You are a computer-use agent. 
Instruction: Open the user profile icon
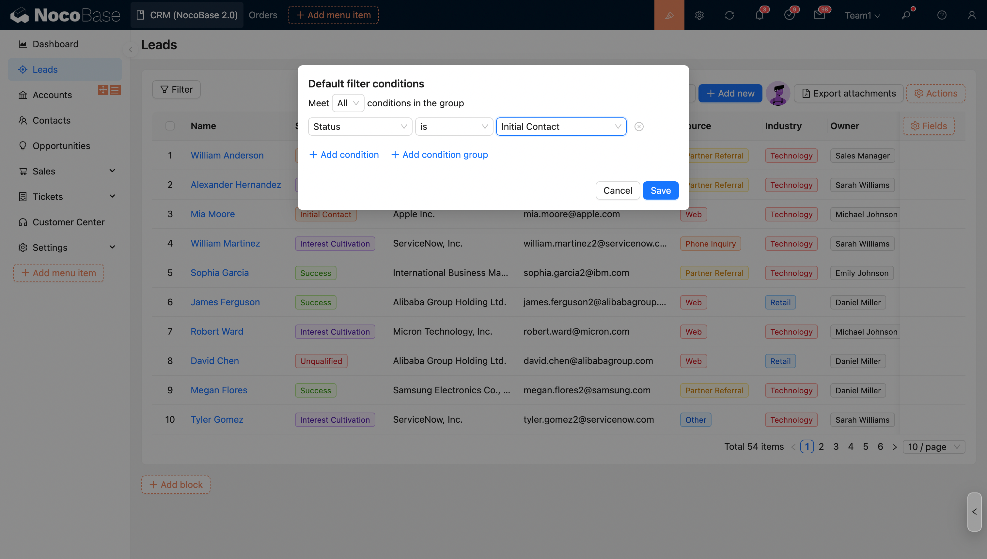tap(972, 15)
